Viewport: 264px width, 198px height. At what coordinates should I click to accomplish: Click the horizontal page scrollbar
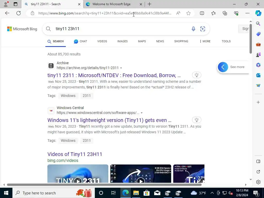pyautogui.click(x=104, y=185)
